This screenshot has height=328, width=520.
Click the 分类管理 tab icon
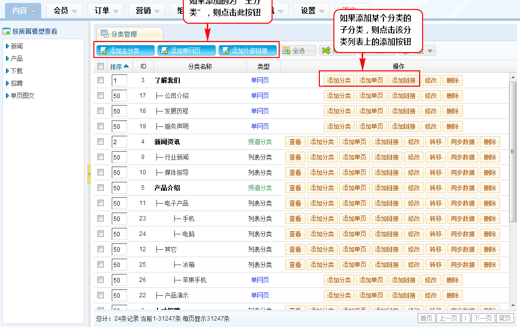[105, 34]
